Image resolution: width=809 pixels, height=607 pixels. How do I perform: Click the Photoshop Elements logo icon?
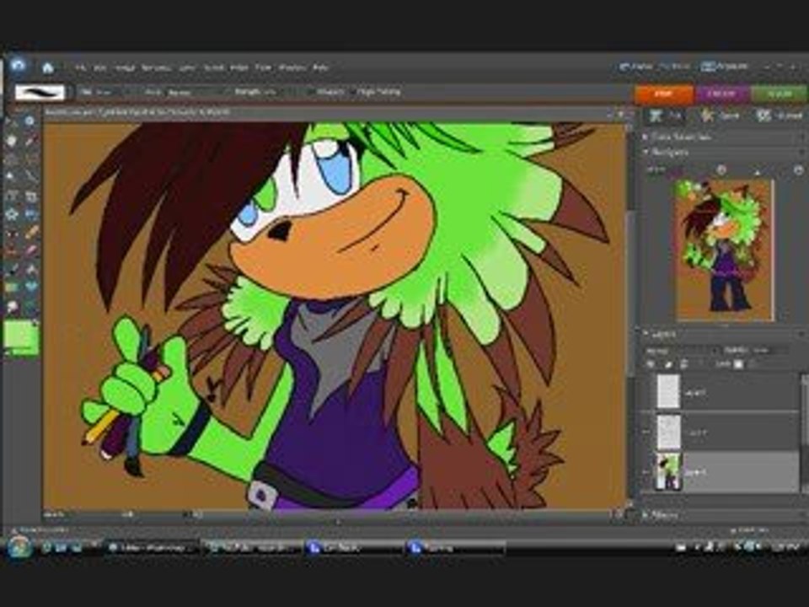(x=19, y=66)
